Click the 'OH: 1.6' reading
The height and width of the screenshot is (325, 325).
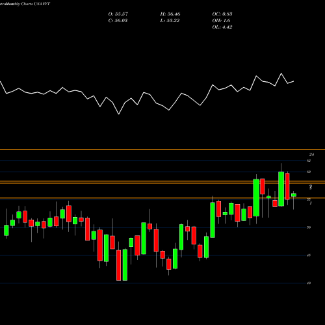click(221, 21)
